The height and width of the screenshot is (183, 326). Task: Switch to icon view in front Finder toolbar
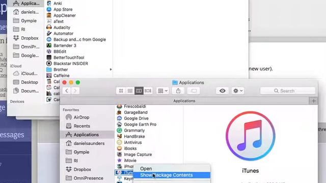pyautogui.click(x=121, y=90)
